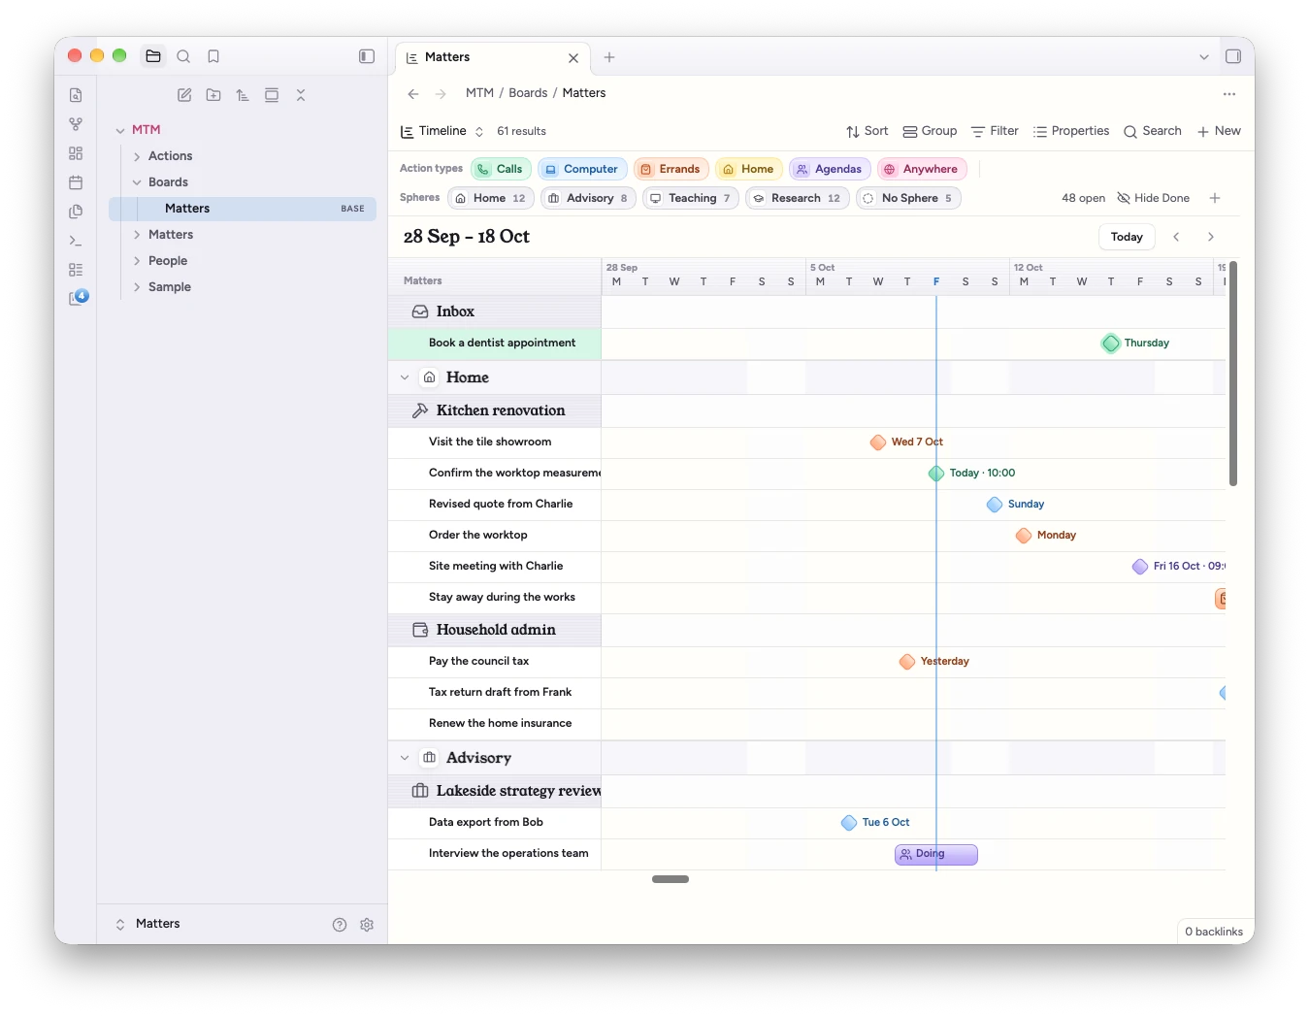Open the Filter menu
The image size is (1309, 1016).
click(x=995, y=131)
